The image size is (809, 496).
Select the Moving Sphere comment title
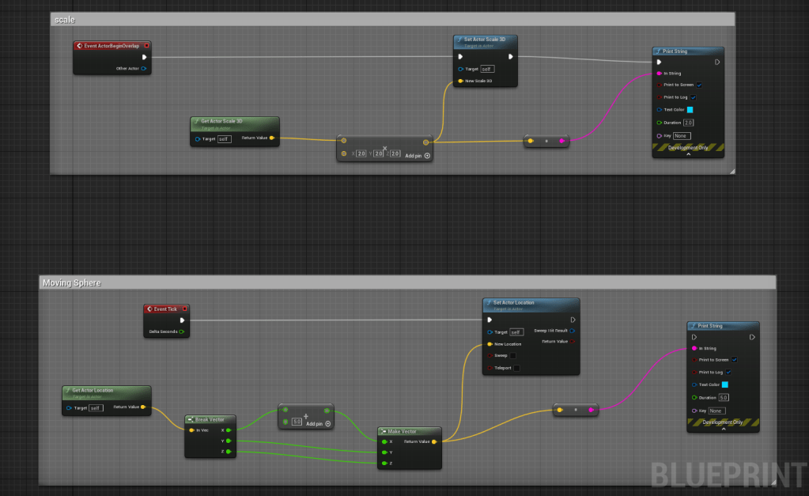point(72,282)
